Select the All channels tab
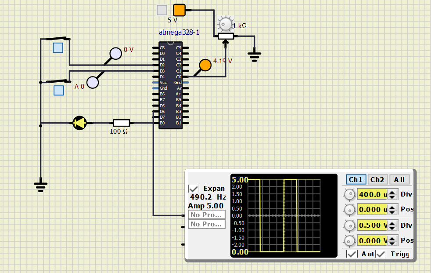 pos(399,179)
